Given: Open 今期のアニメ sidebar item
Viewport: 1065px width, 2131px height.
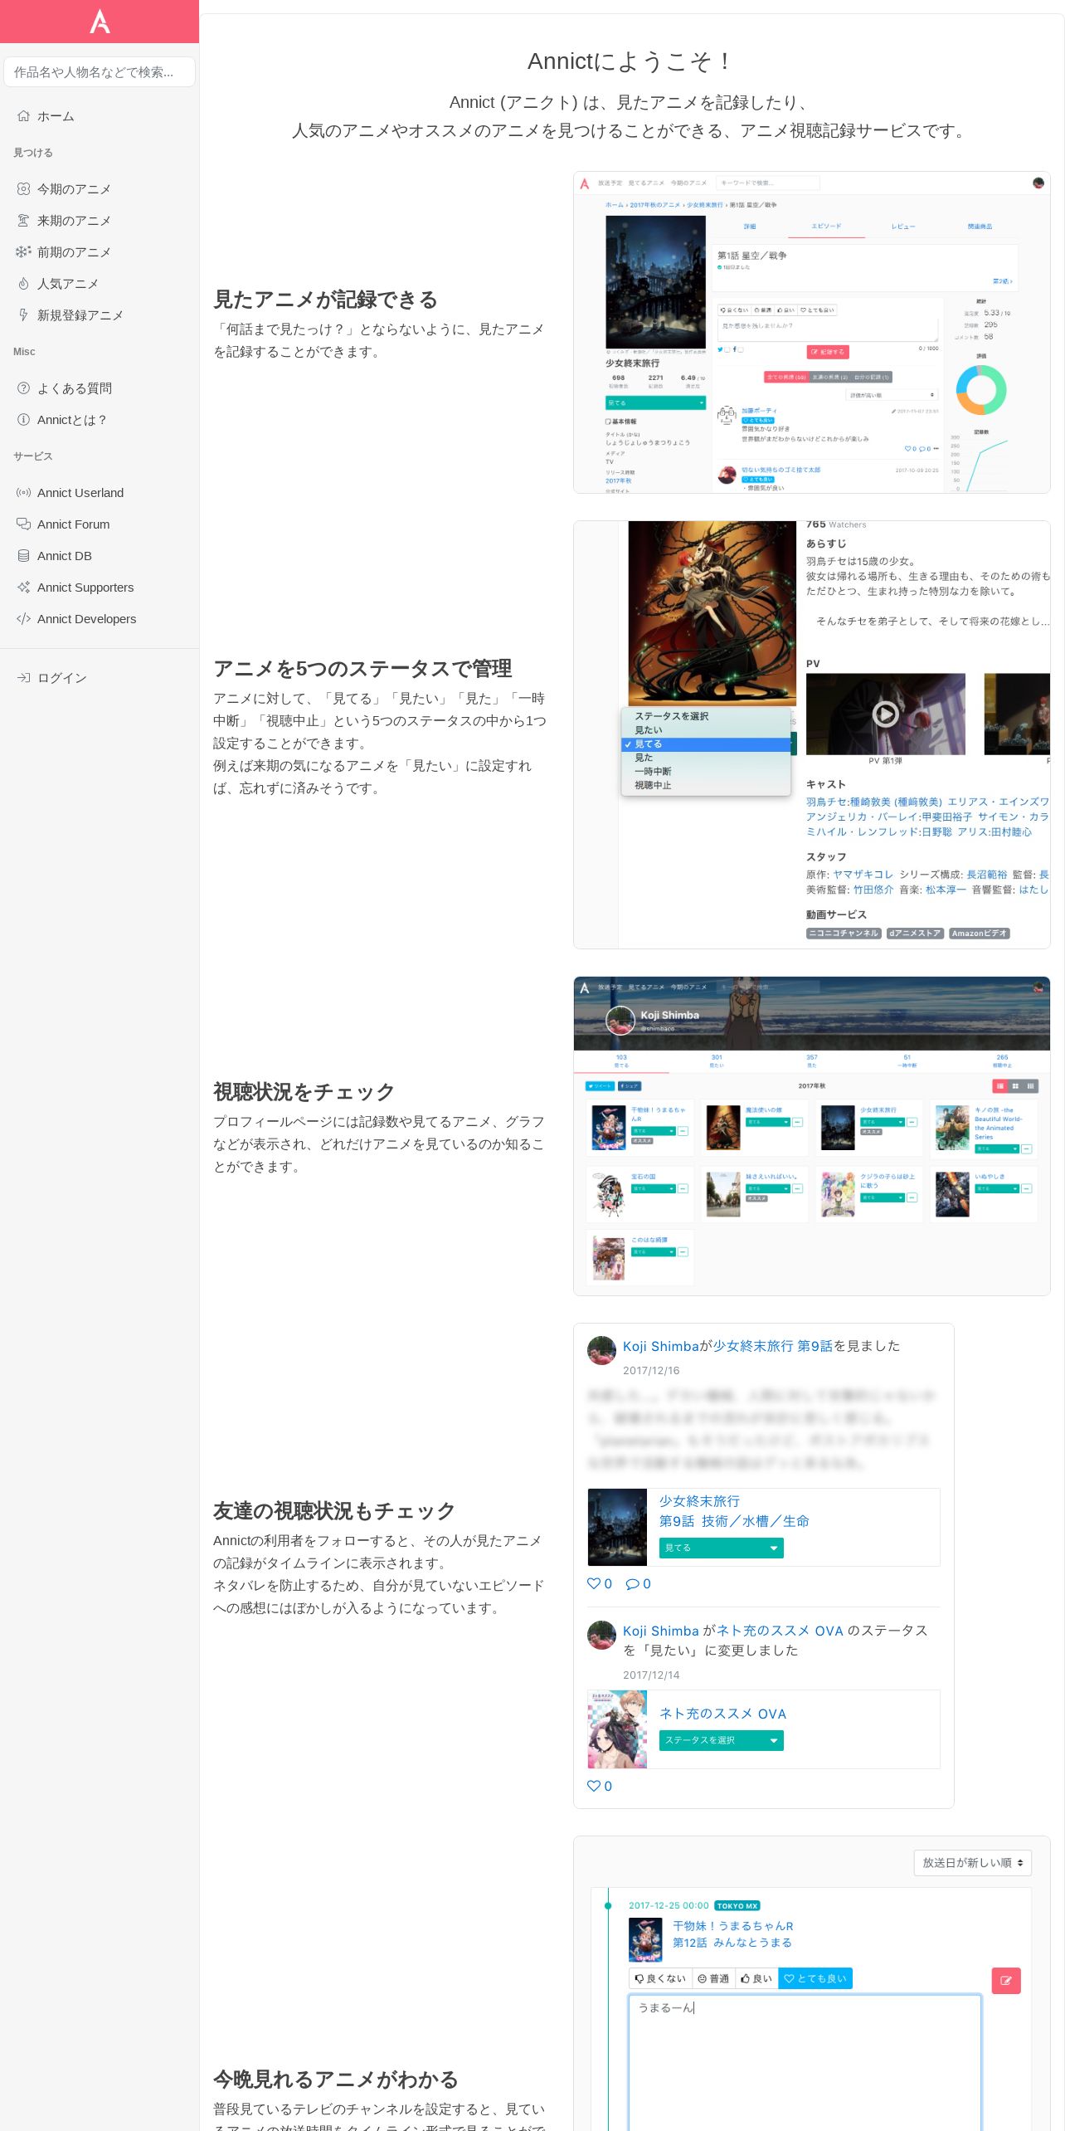Looking at the screenshot, I should pos(100,189).
